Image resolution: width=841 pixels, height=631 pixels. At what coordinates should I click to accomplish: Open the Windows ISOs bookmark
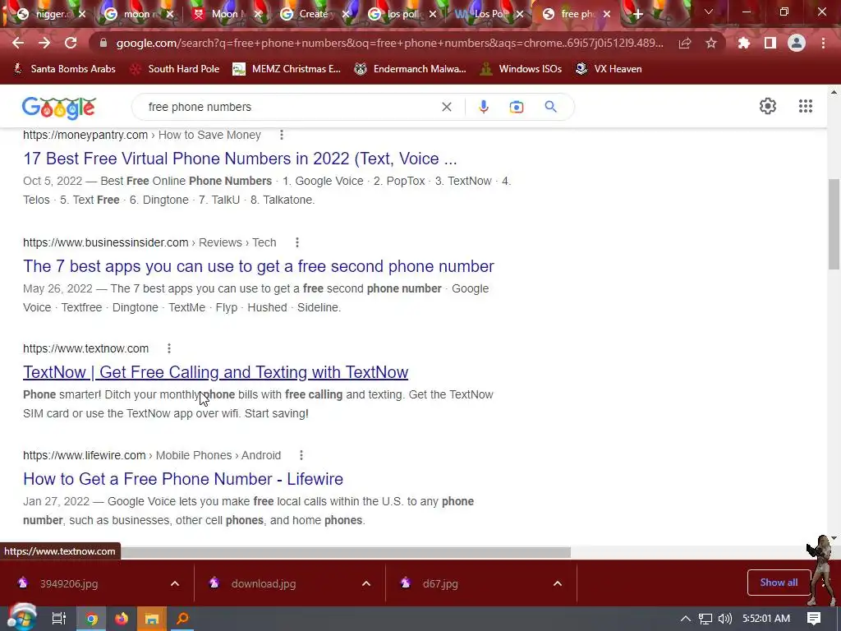521,69
